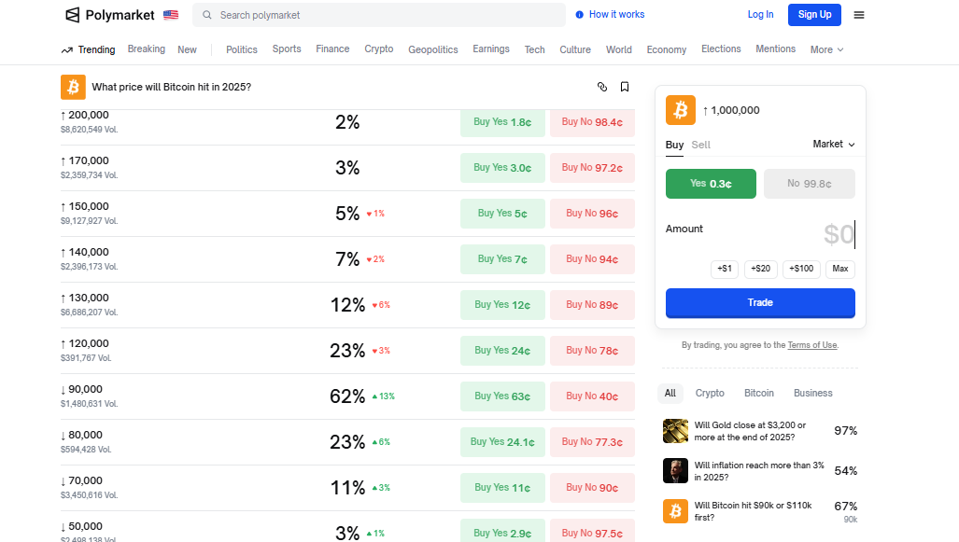Click the US flag region icon
The width and height of the screenshot is (959, 542).
pos(171,15)
